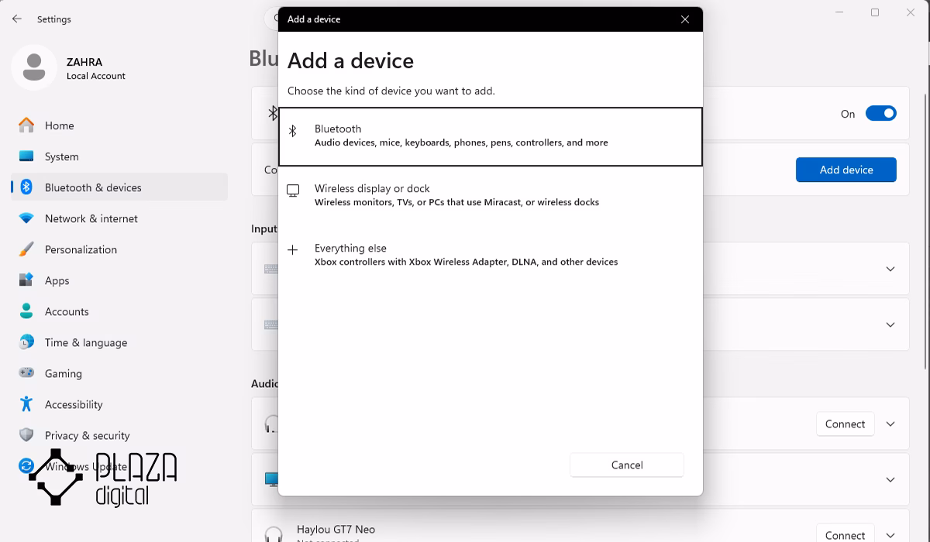Turn off the Bluetooth toggle switch
930x542 pixels.
(880, 114)
